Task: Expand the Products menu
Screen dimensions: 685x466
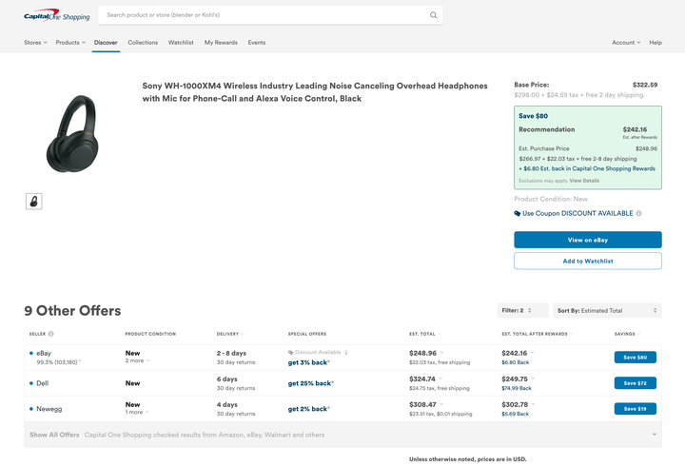Action: (x=70, y=43)
